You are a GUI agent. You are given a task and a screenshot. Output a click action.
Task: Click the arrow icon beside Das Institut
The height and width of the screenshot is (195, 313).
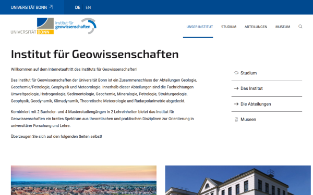236,88
